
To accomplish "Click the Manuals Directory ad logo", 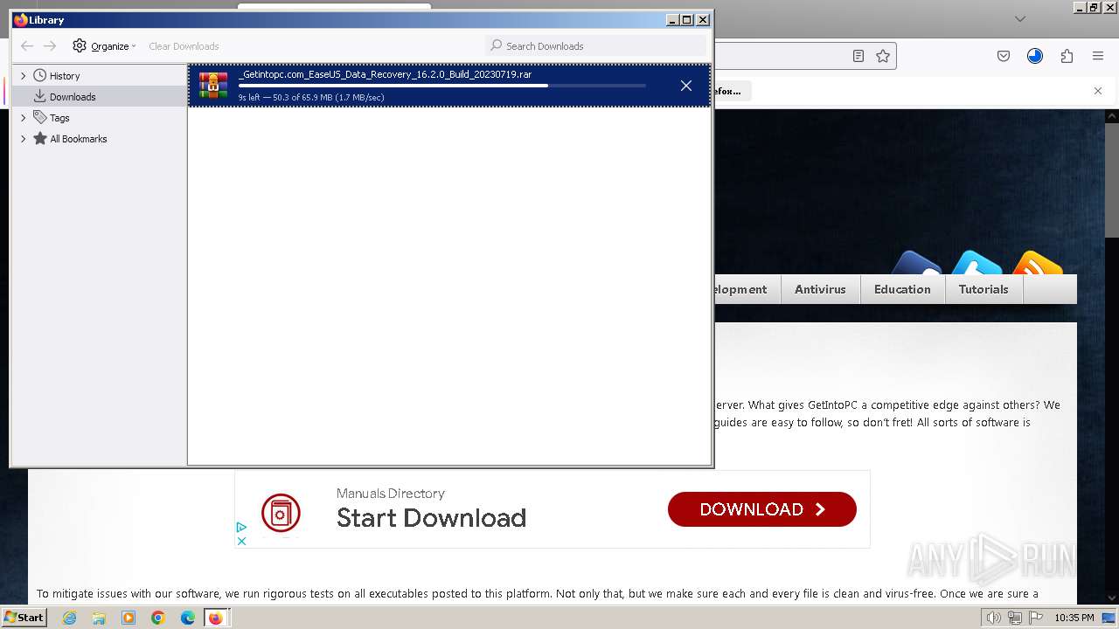I will [281, 513].
